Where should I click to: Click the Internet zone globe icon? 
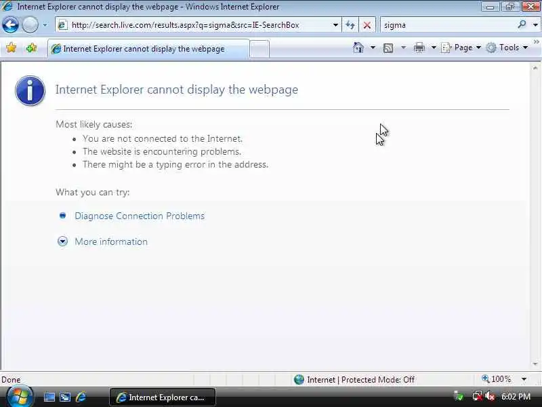299,380
